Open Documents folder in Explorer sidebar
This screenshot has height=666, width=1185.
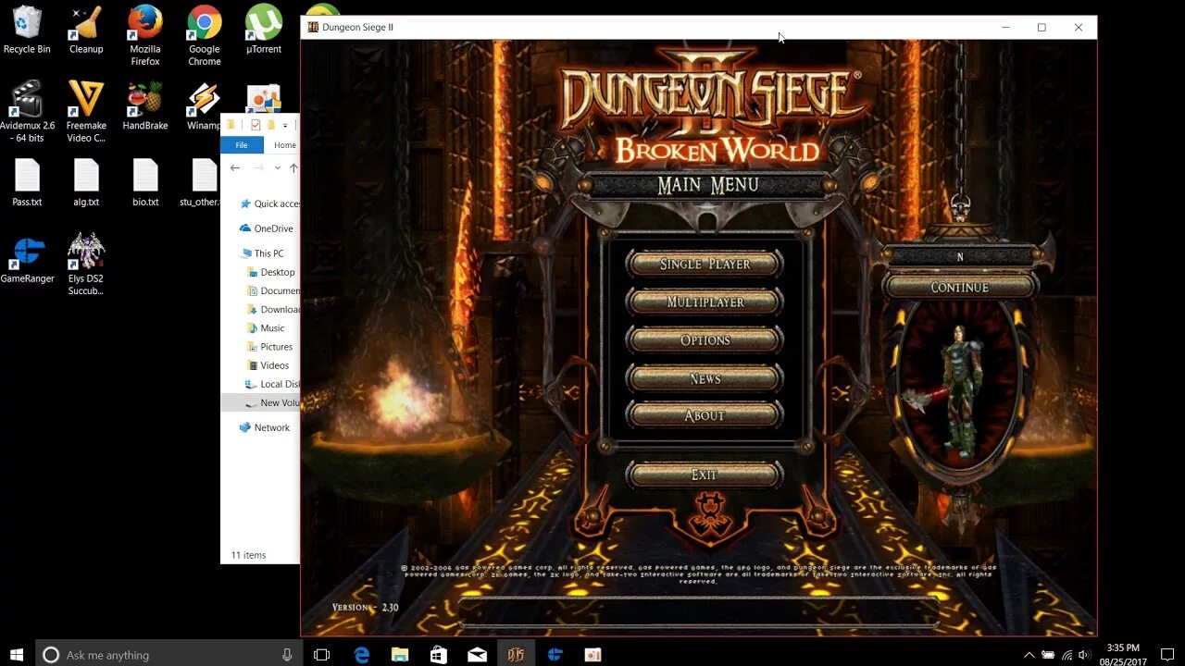pyautogui.click(x=272, y=290)
